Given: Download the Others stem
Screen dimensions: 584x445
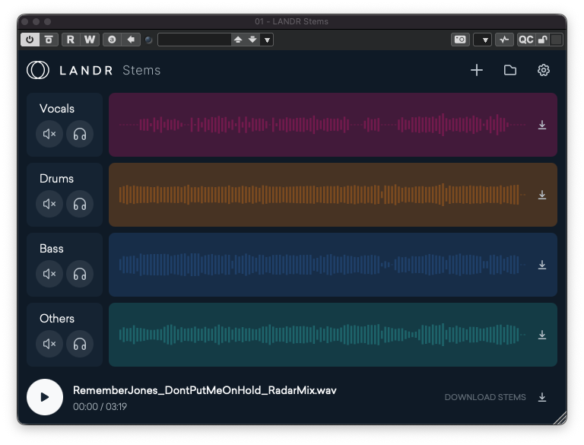Looking at the screenshot, I should tap(542, 335).
